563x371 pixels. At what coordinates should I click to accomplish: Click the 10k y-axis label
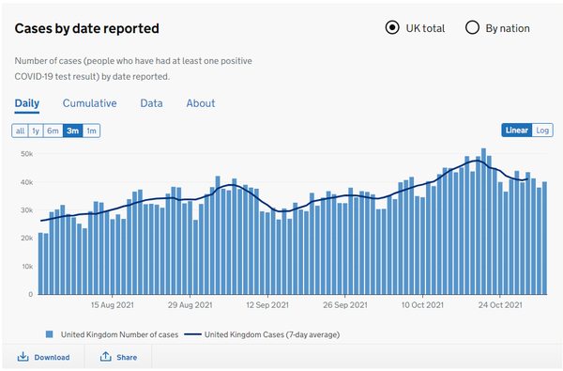pyautogui.click(x=27, y=267)
